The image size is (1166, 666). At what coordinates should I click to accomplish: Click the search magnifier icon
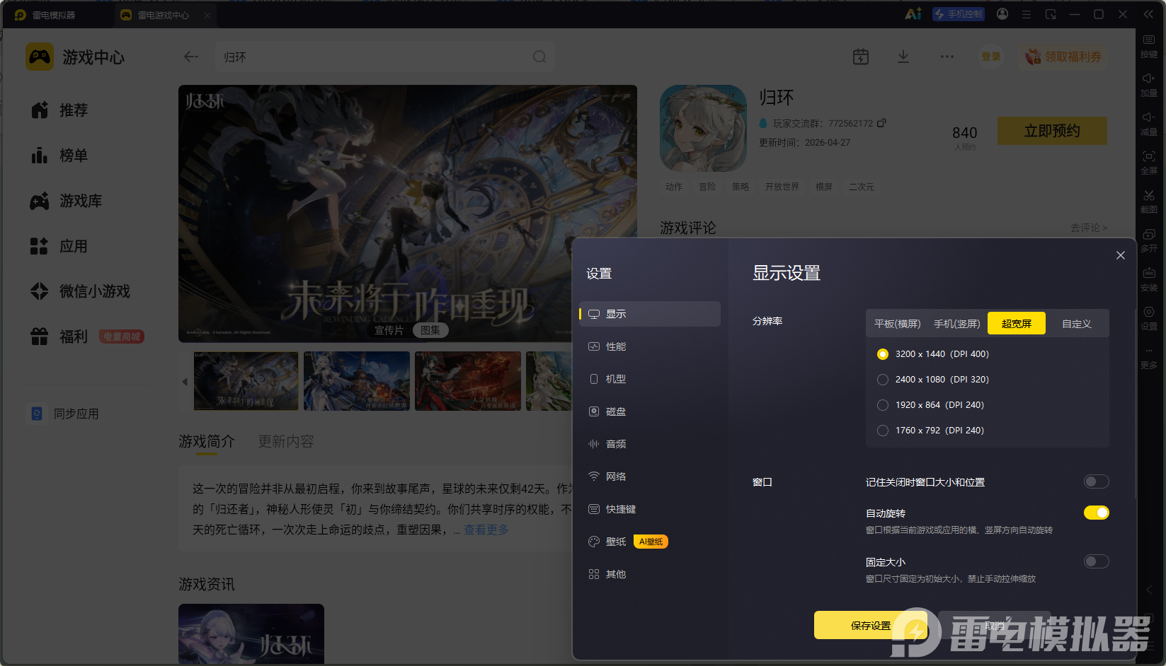click(x=539, y=57)
